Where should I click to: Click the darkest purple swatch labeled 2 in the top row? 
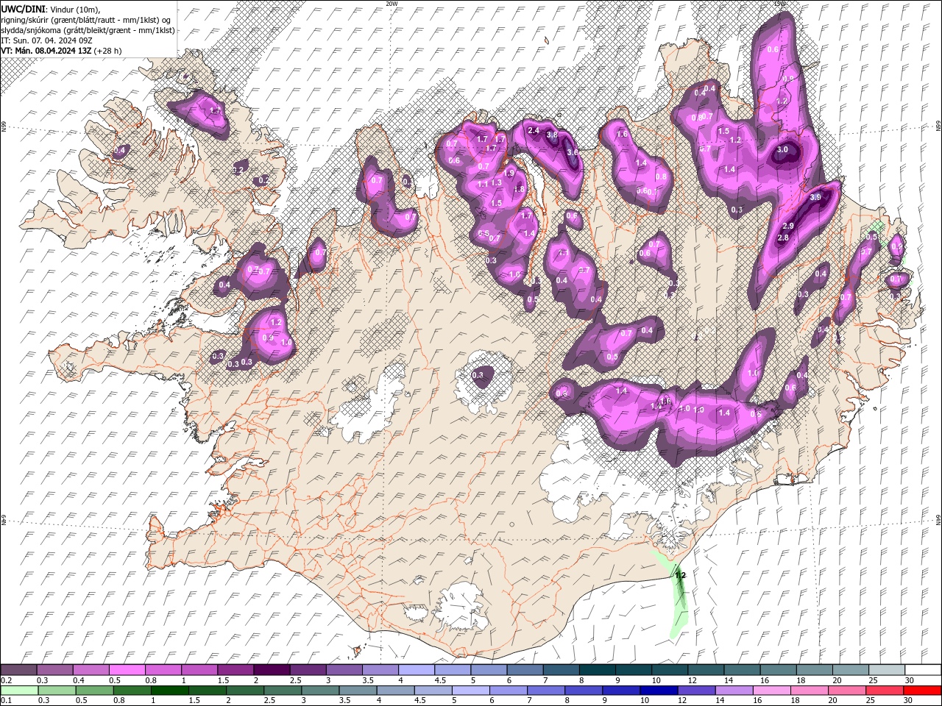click(272, 670)
